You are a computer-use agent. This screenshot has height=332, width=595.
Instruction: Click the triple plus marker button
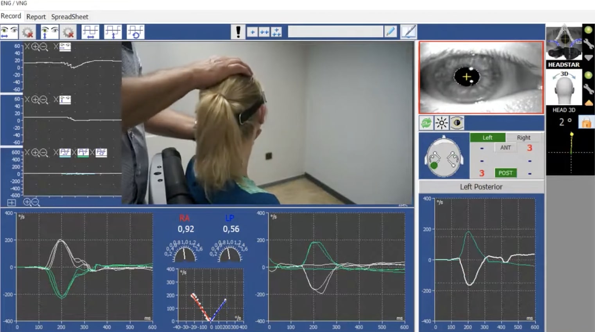(276, 32)
